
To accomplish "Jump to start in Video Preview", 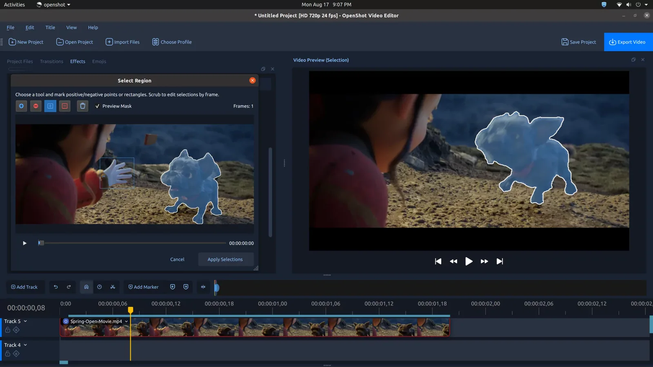I will 438,261.
